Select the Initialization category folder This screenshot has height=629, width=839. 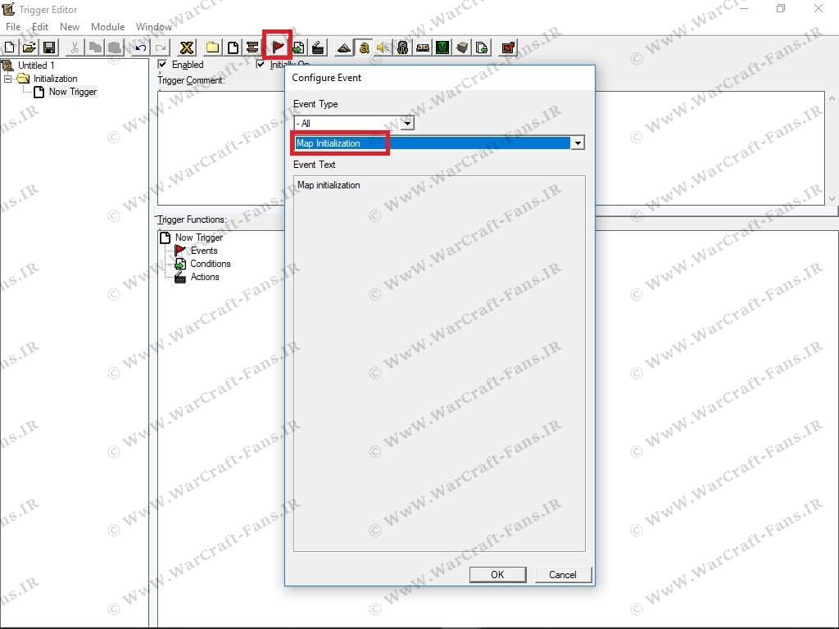[x=55, y=79]
